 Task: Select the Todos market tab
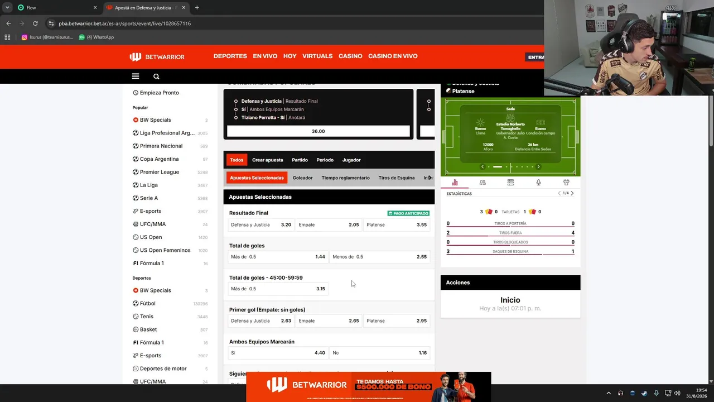coord(237,160)
